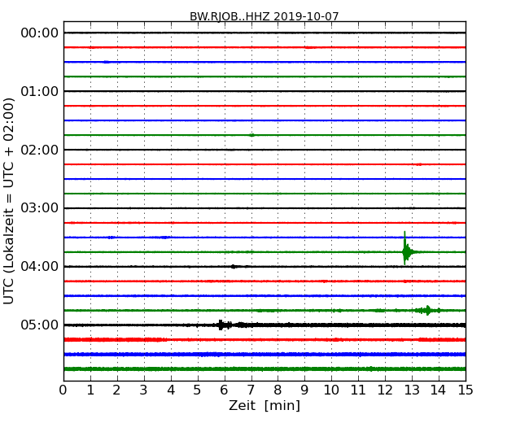Click the black event burst on the 05:00 trace

[224, 325]
